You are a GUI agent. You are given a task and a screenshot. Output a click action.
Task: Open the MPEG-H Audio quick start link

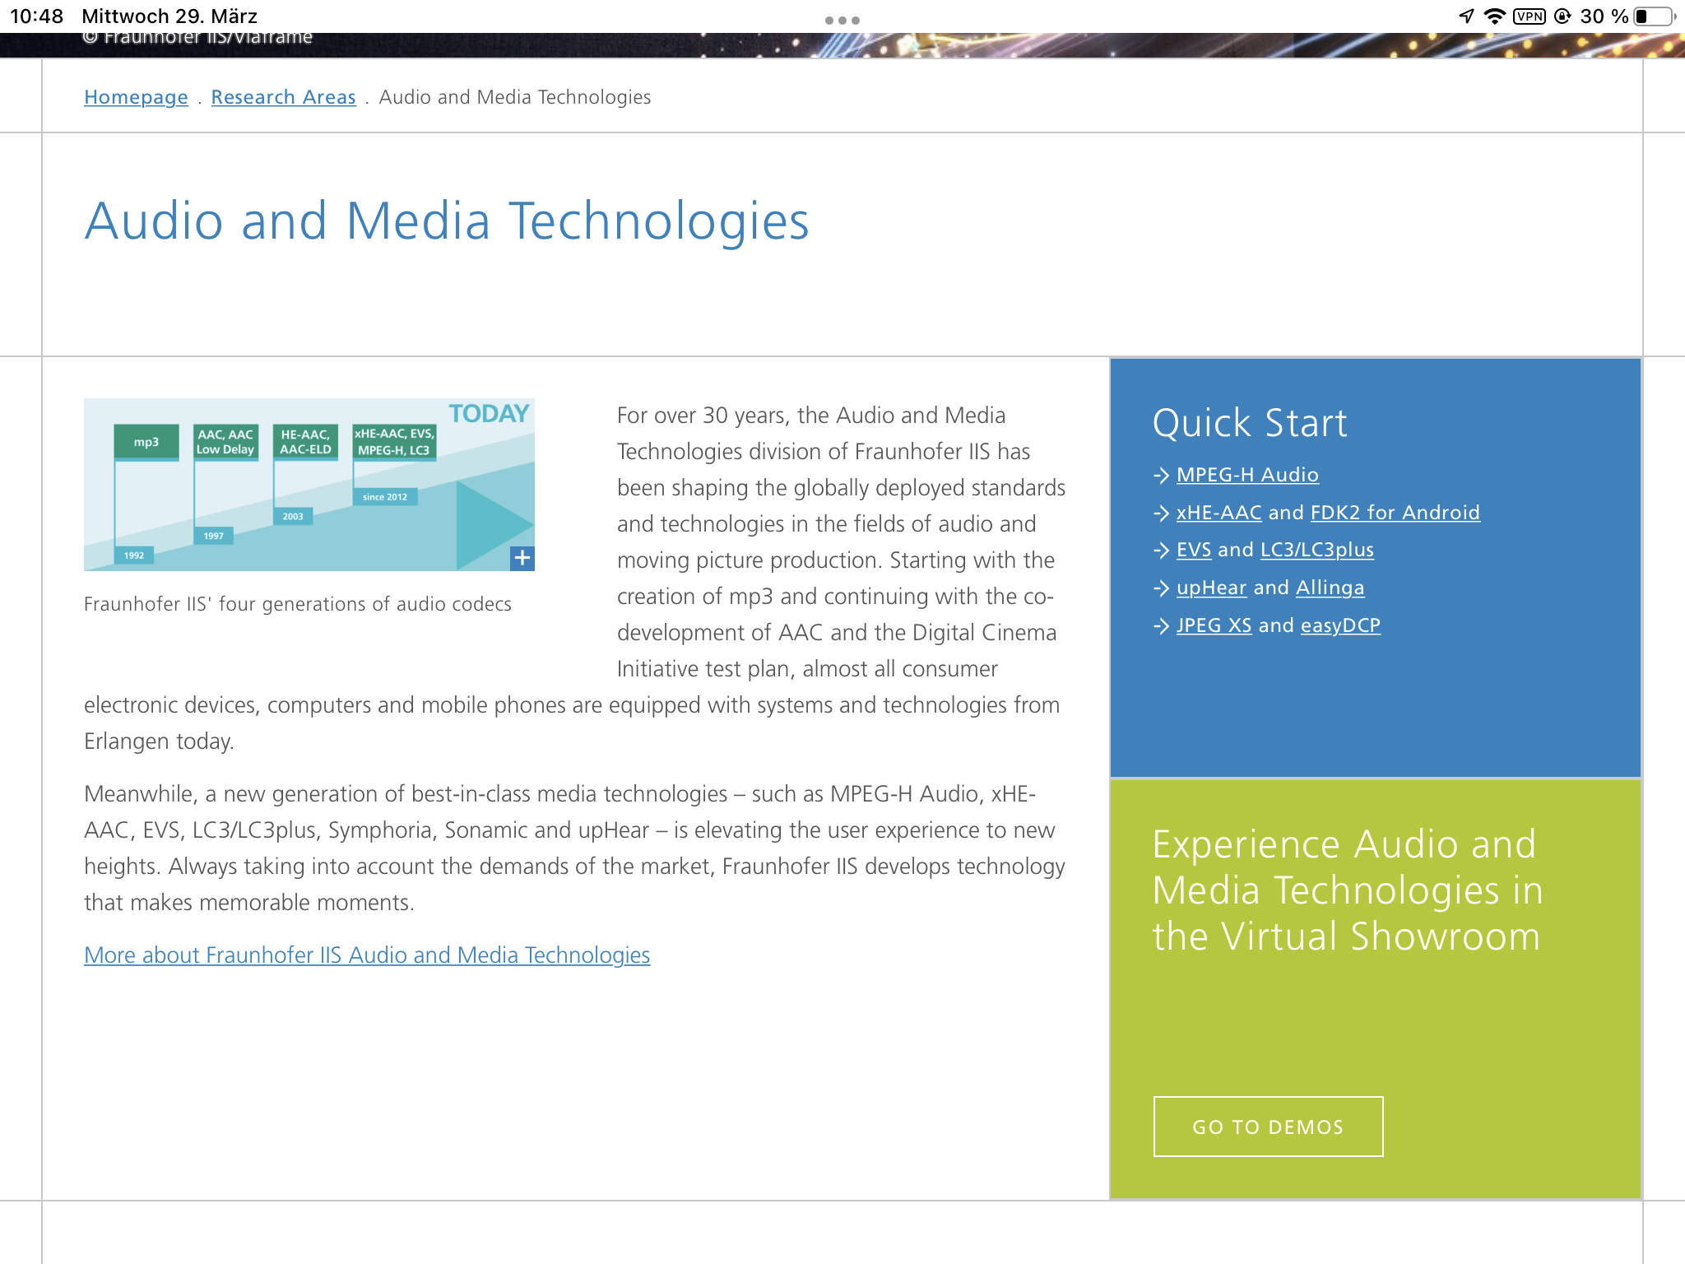tap(1247, 475)
